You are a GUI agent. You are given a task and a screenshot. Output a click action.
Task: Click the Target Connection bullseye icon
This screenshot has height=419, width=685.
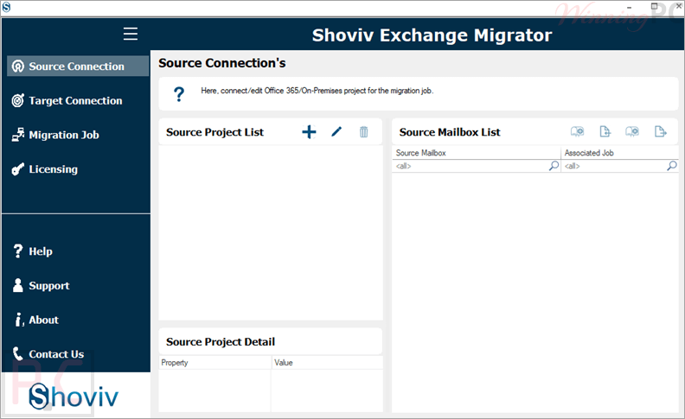coord(18,101)
